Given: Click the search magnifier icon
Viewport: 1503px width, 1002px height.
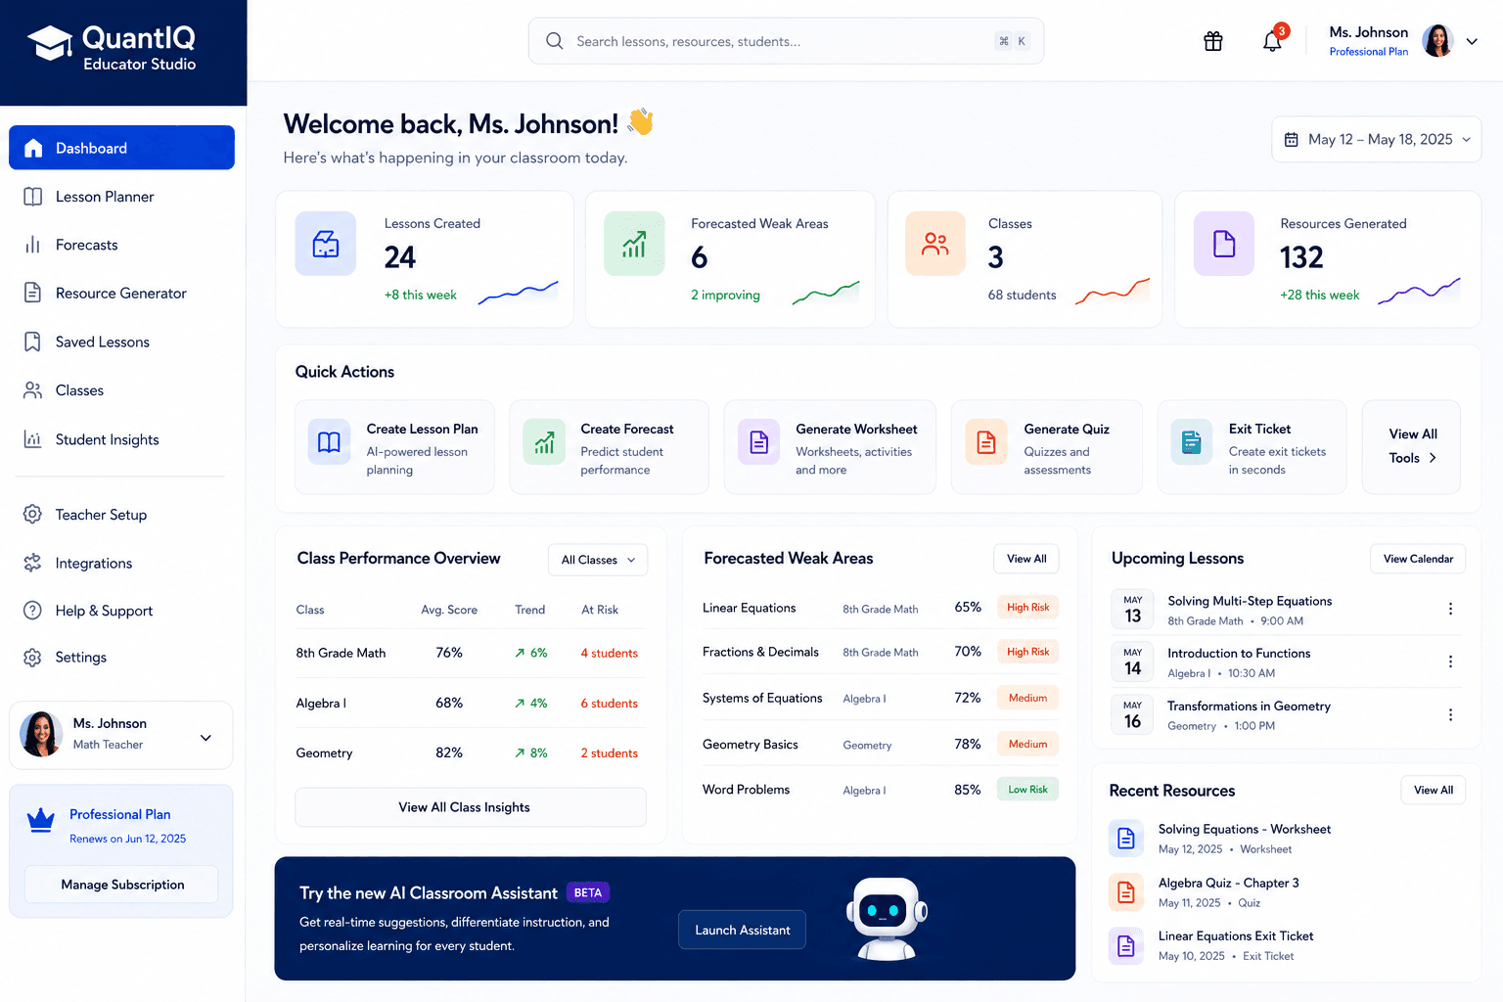Looking at the screenshot, I should (554, 41).
